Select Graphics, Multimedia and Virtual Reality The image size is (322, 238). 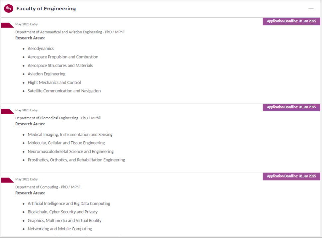tap(64, 220)
